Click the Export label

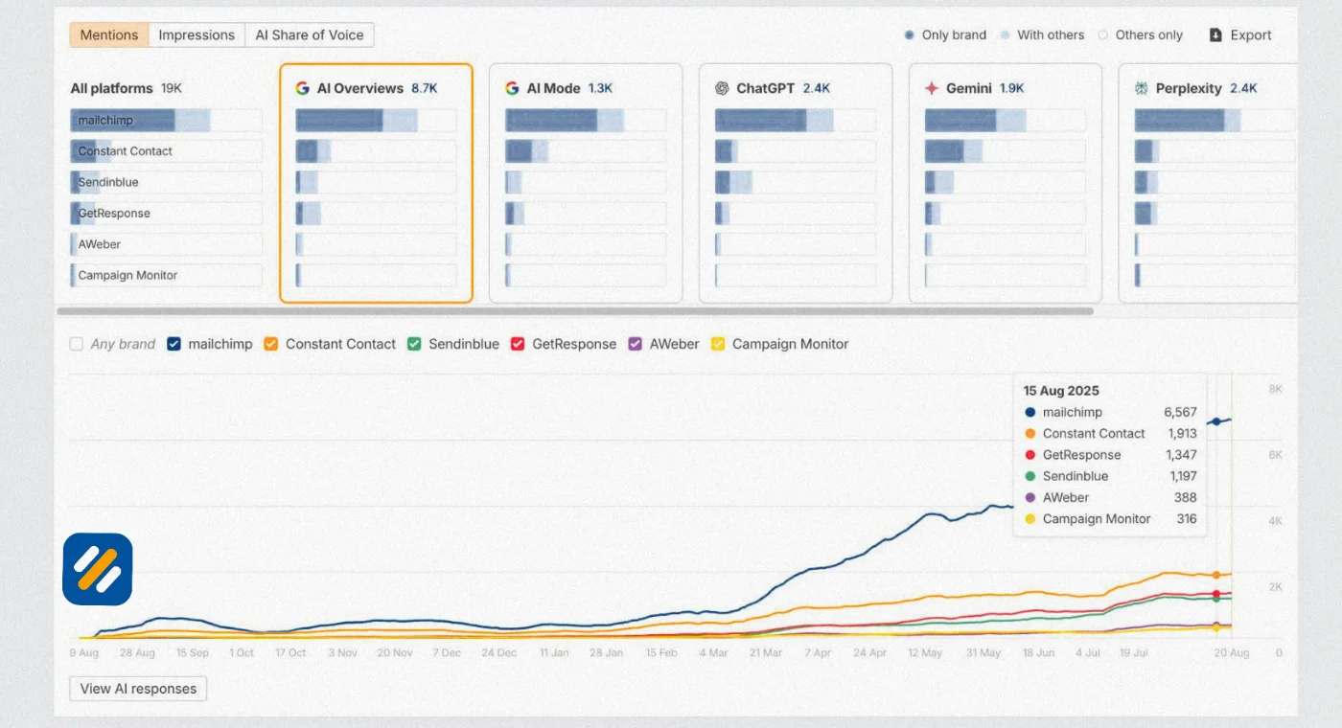tap(1251, 35)
